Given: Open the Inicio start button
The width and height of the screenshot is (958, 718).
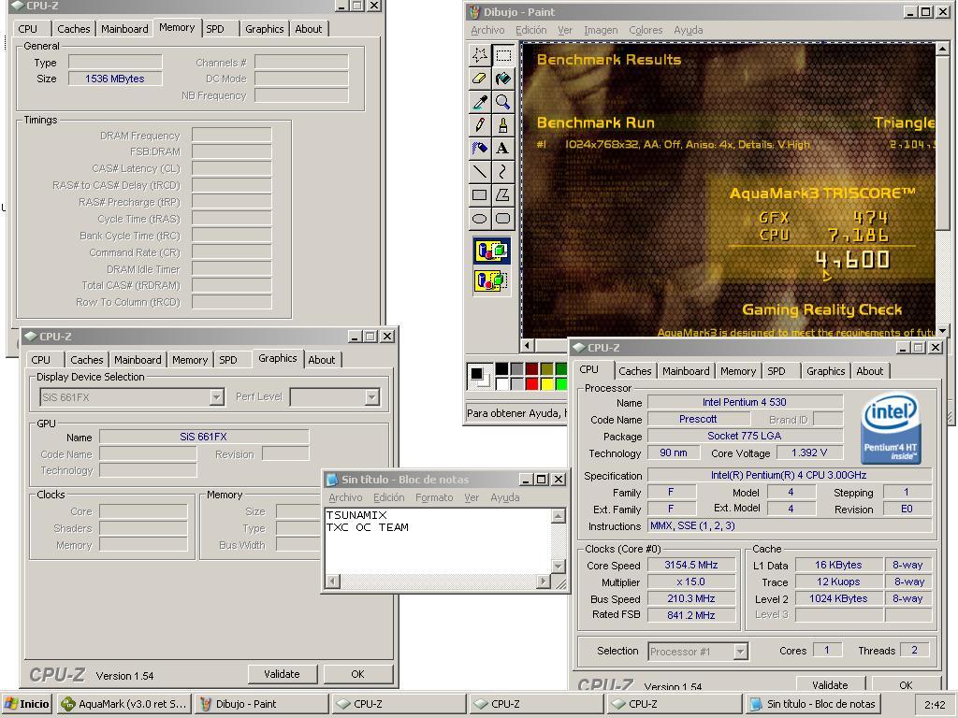Looking at the screenshot, I should [x=26, y=704].
